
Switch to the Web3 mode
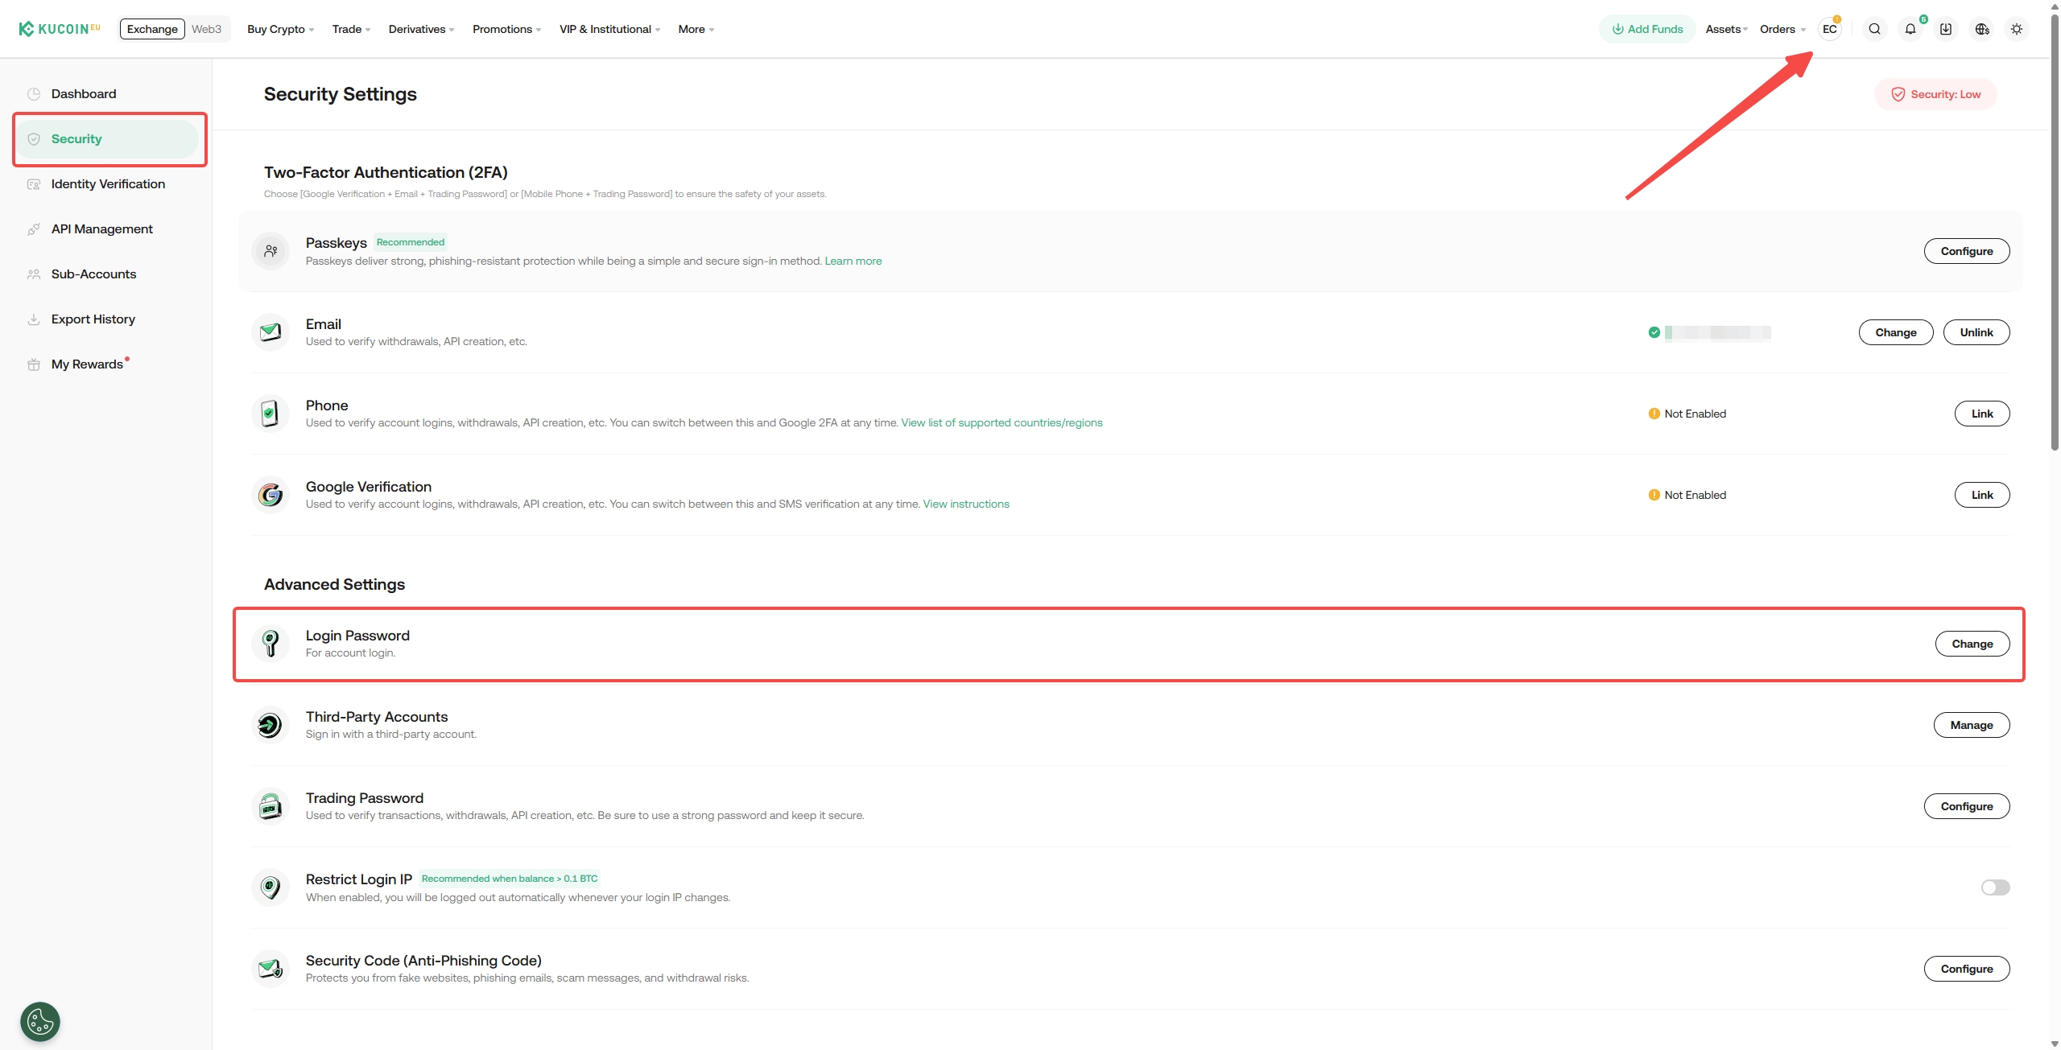click(x=206, y=29)
